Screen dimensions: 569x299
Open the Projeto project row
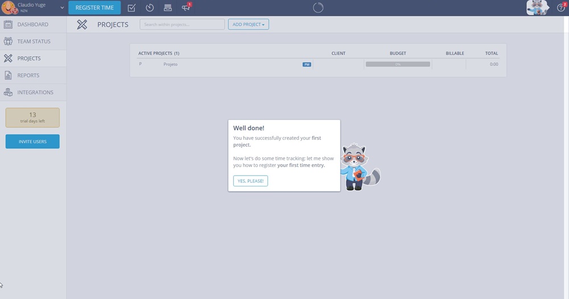171,64
